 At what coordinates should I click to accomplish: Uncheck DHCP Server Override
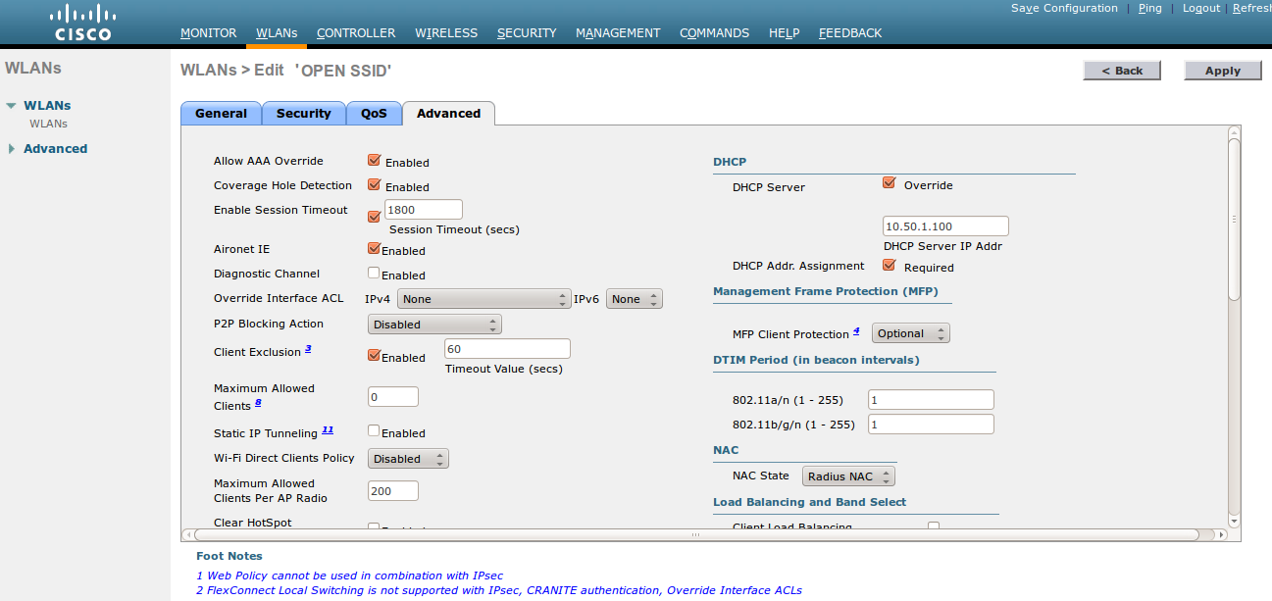(x=890, y=182)
